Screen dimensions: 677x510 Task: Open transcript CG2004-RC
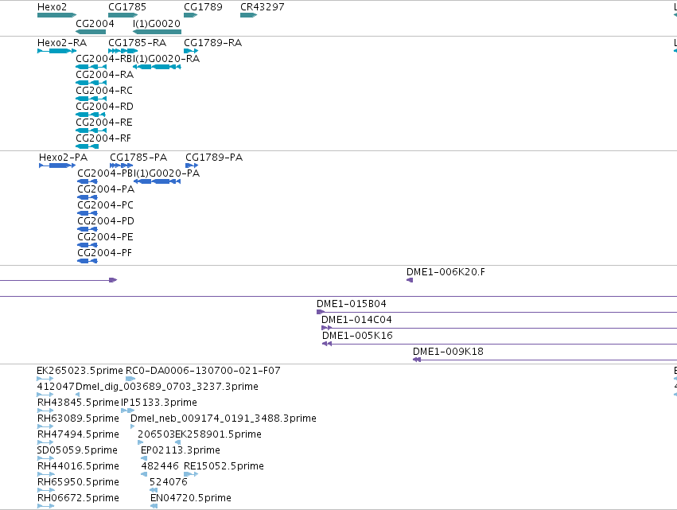[104, 91]
